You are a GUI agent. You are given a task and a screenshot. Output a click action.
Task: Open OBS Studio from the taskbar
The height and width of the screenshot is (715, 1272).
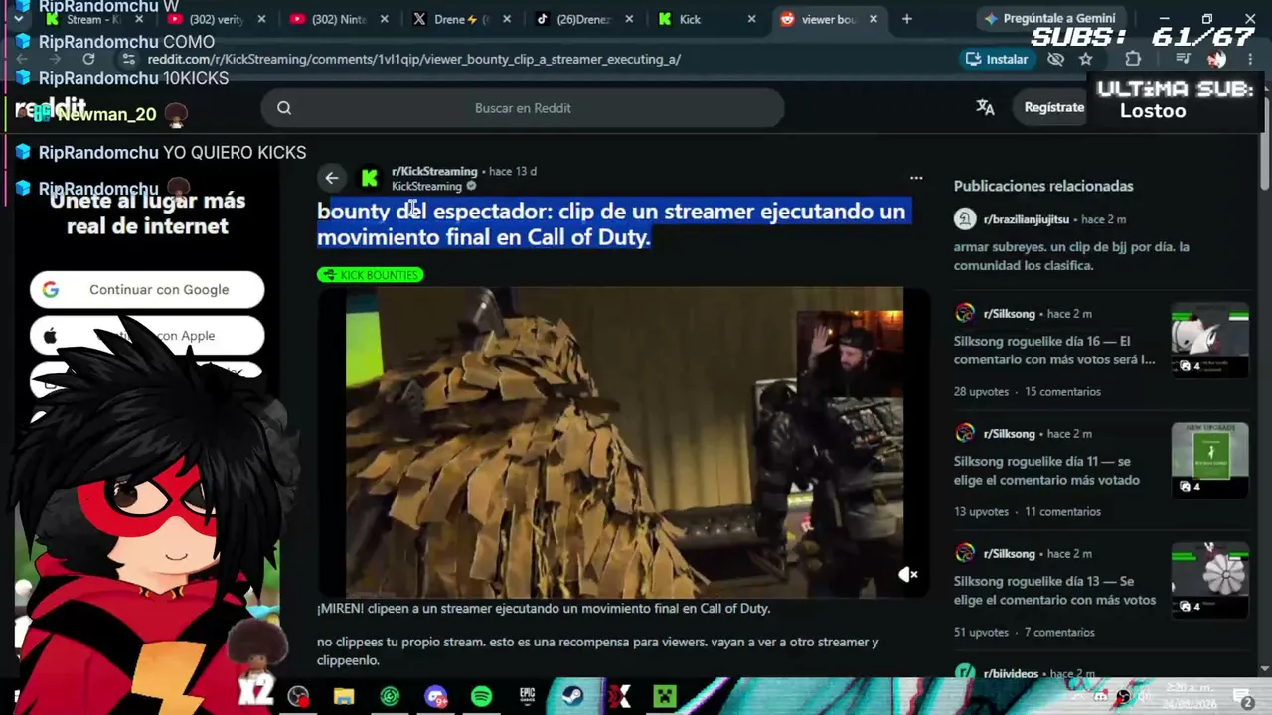coord(298,696)
